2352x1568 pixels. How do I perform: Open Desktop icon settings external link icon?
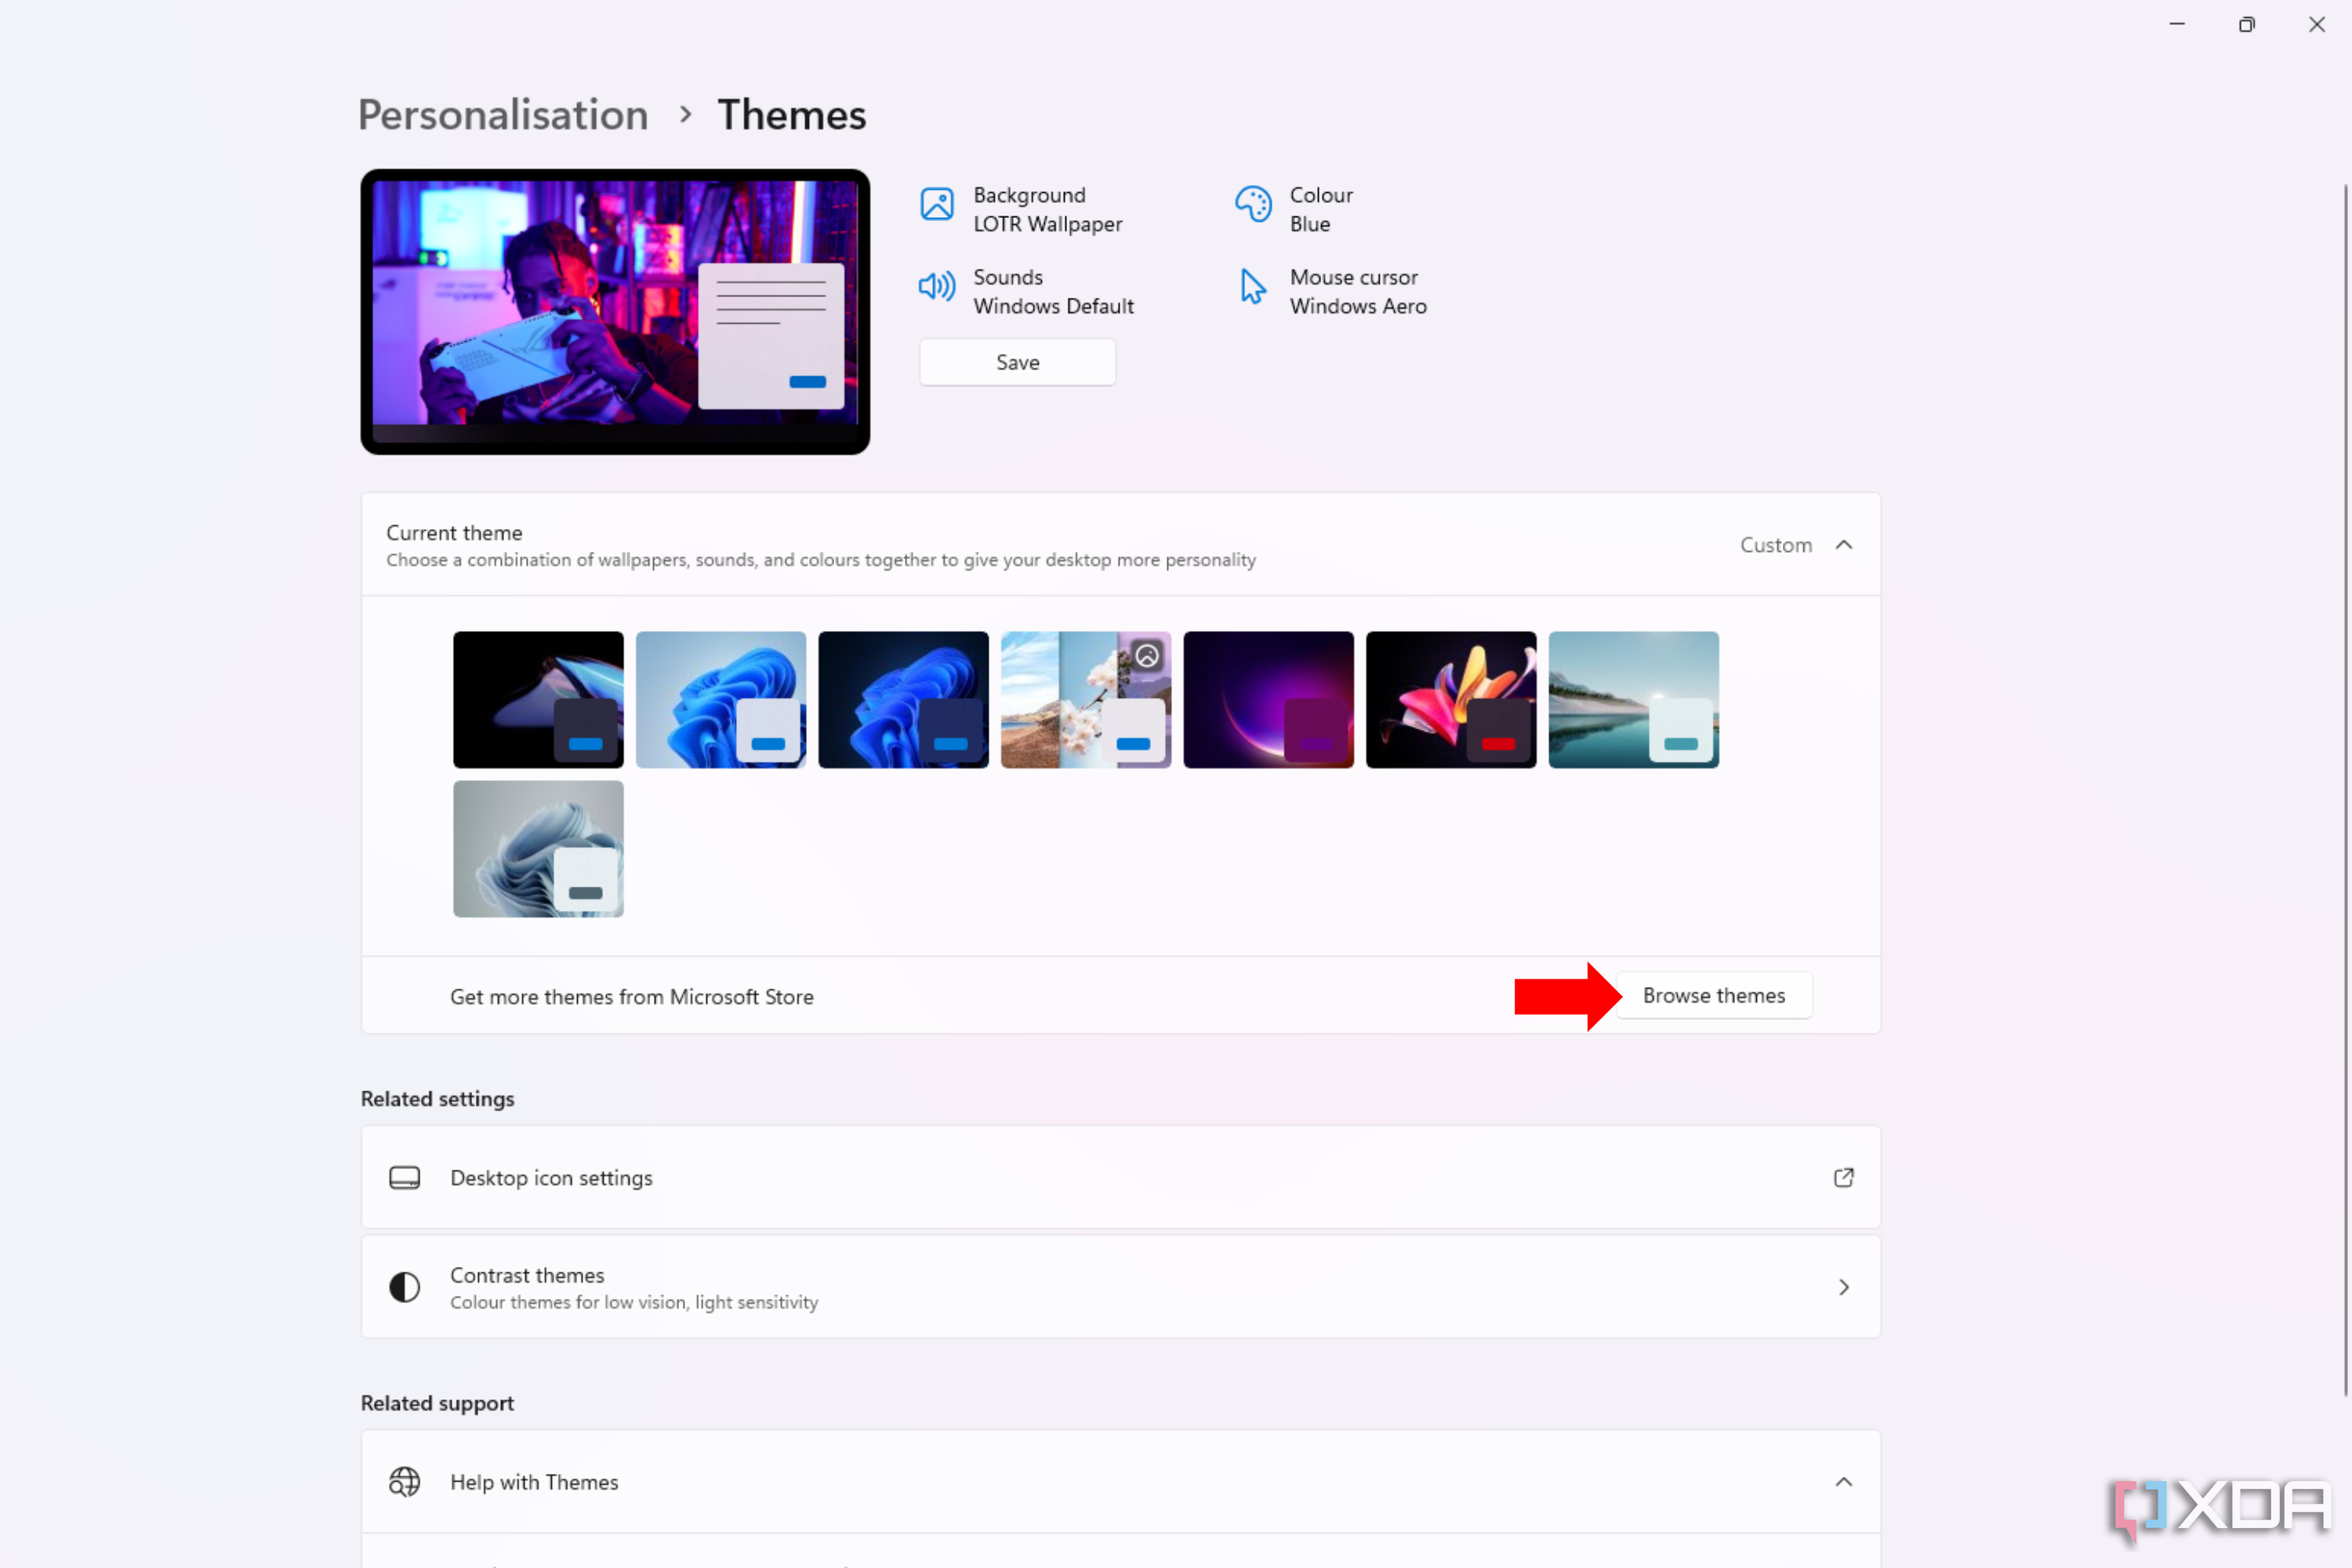1844,1178
